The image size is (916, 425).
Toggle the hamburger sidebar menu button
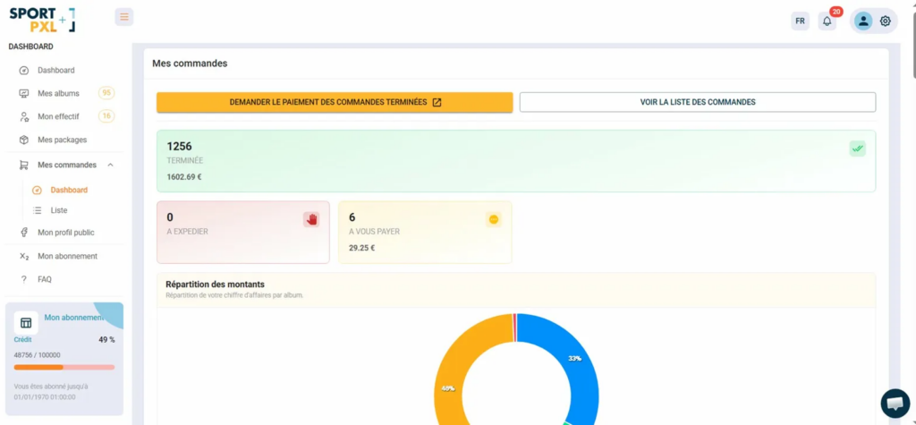[124, 17]
